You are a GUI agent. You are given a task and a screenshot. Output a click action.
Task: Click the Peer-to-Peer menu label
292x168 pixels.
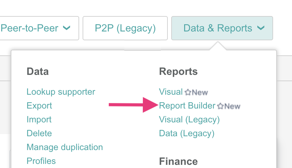coord(29,28)
